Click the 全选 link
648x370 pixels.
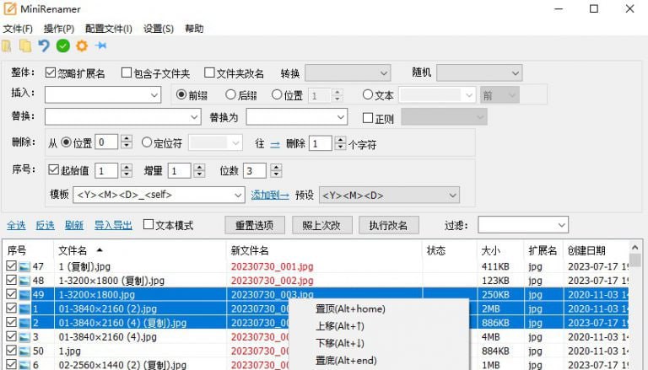pyautogui.click(x=16, y=225)
